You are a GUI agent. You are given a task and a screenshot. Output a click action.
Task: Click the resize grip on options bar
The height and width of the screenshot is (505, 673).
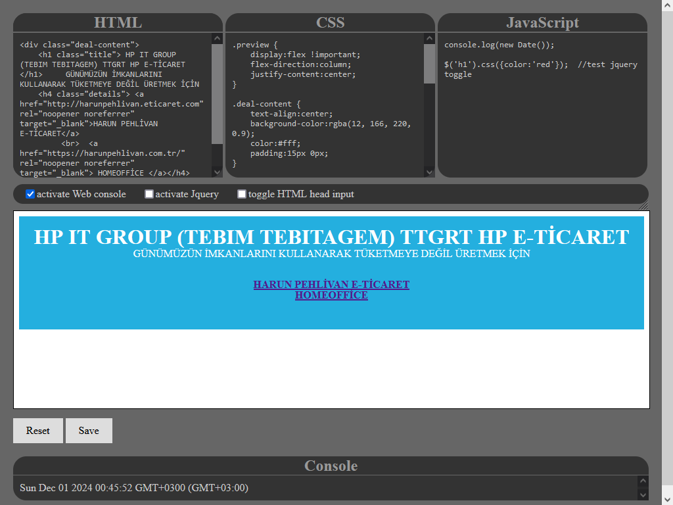(643, 204)
